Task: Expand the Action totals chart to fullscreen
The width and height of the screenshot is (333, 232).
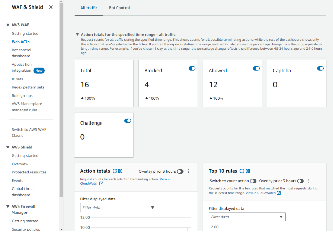Action: (120, 171)
